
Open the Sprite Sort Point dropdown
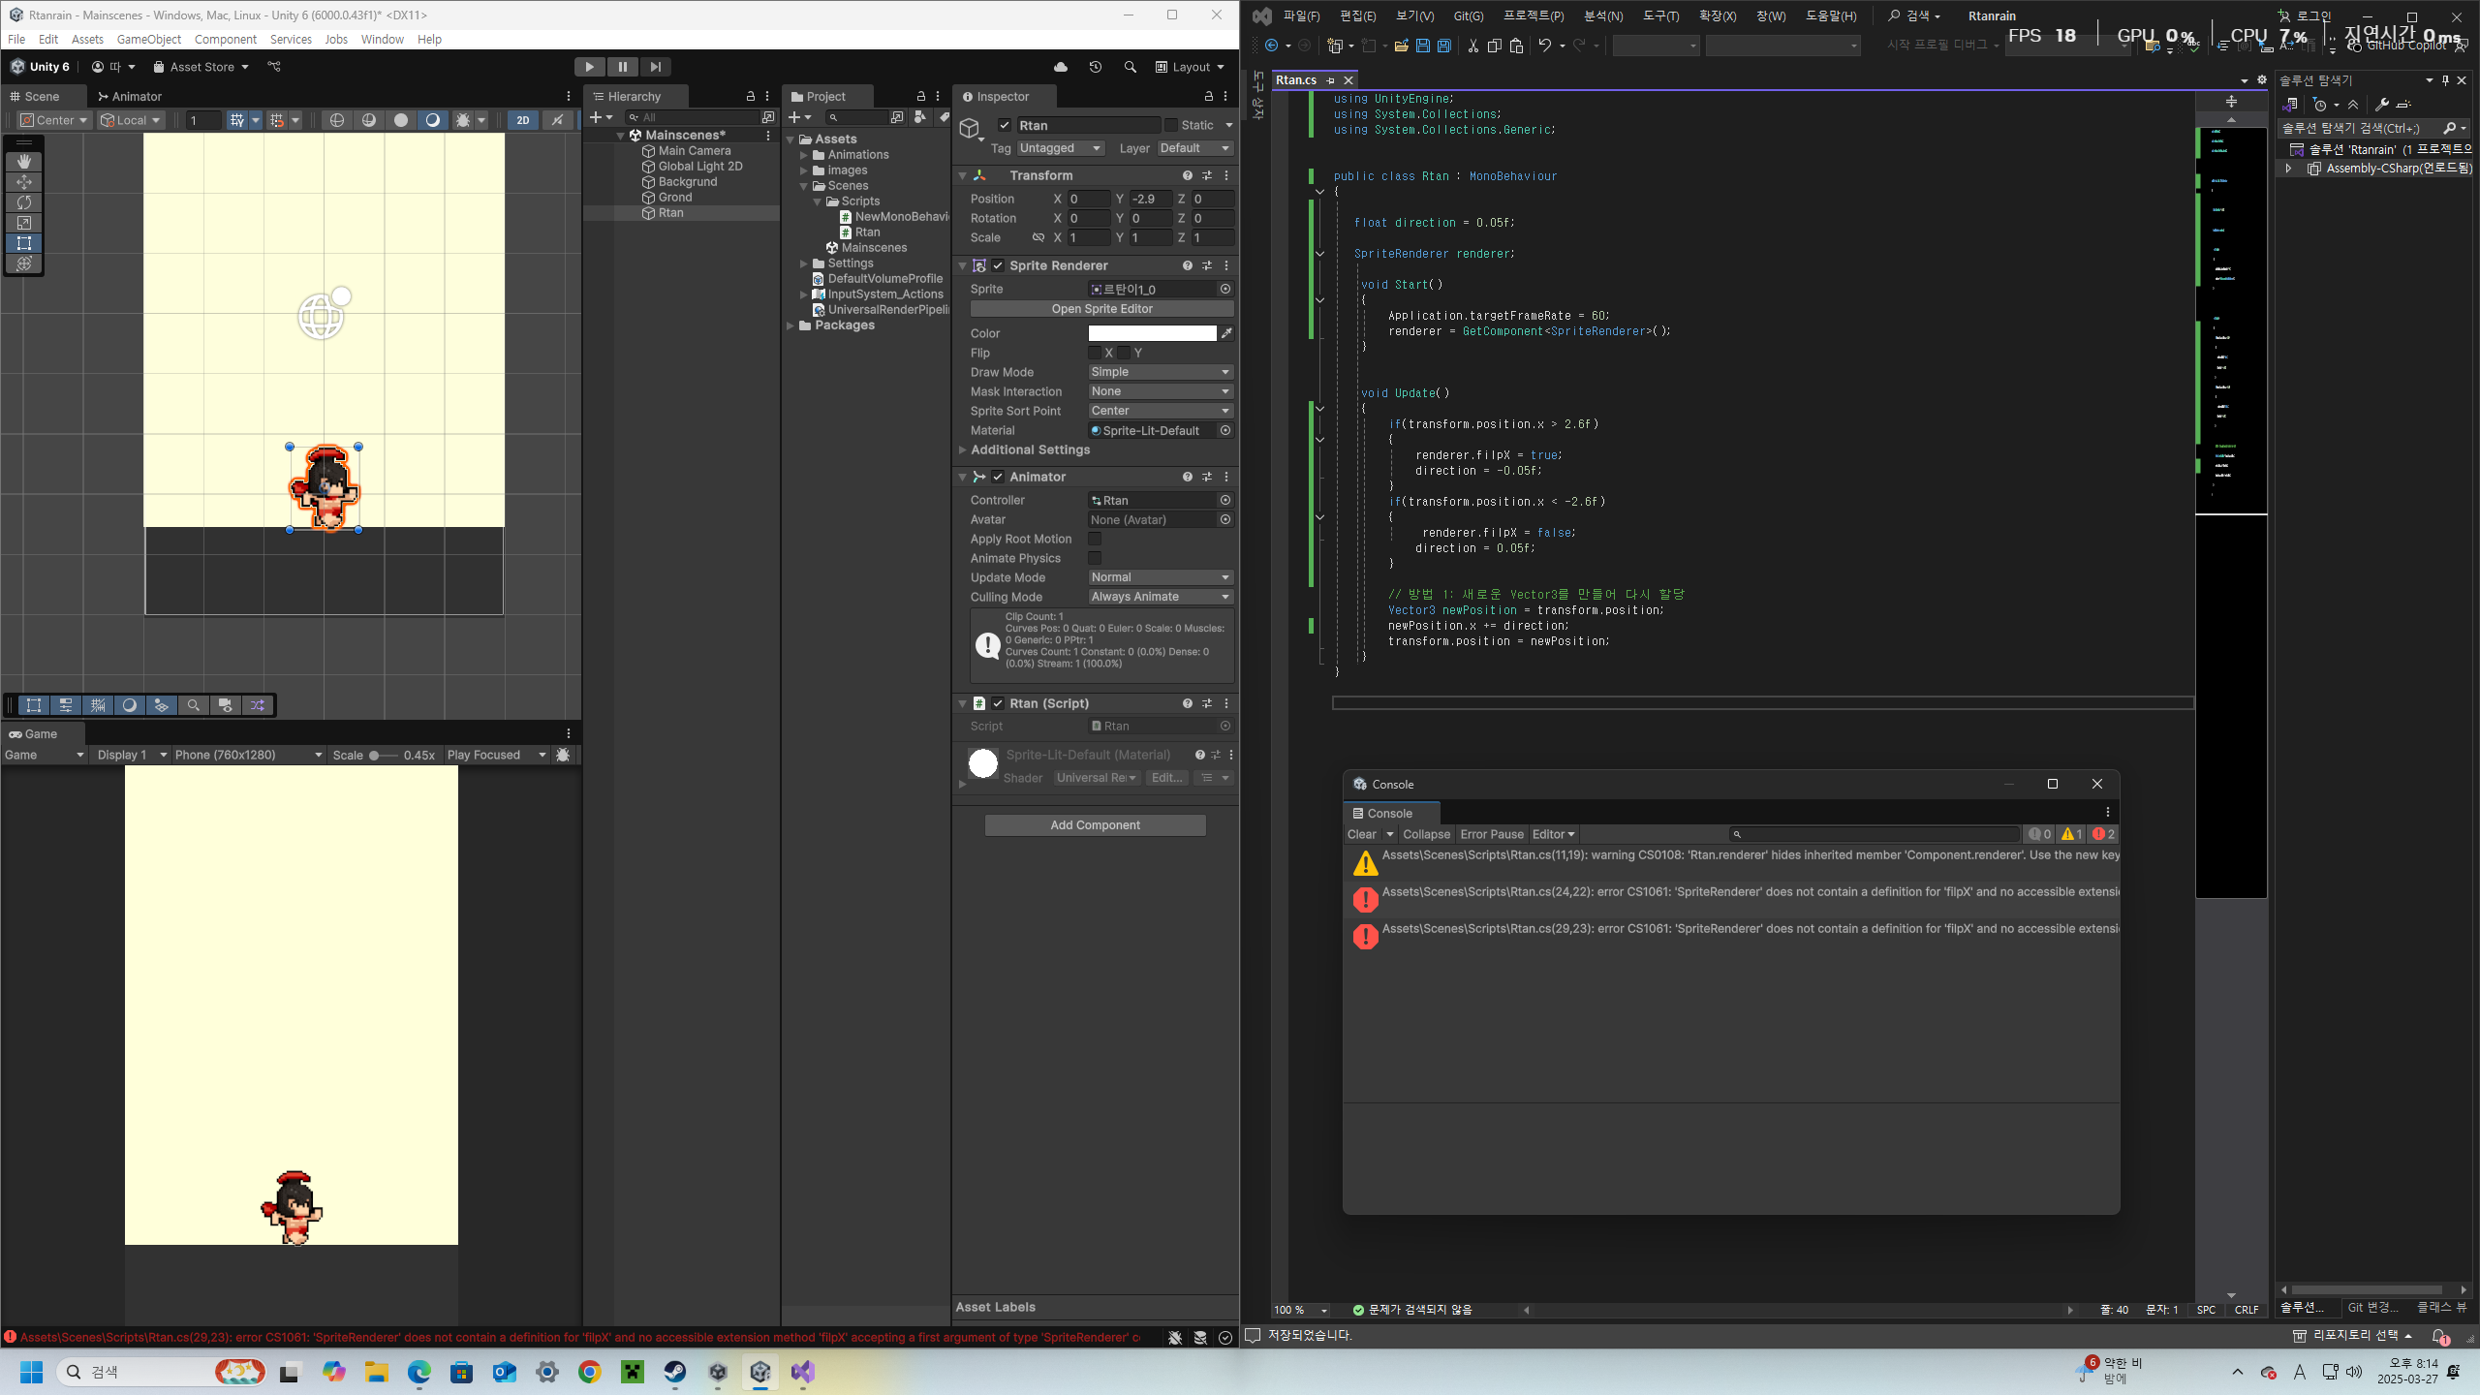(1161, 411)
